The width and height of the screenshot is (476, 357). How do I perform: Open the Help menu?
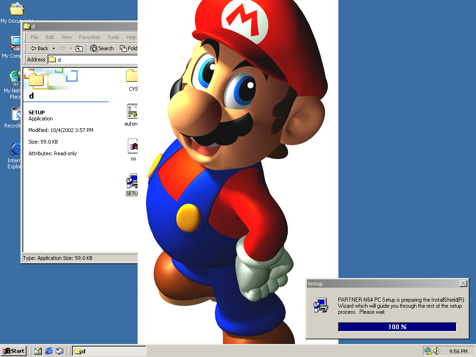click(131, 37)
